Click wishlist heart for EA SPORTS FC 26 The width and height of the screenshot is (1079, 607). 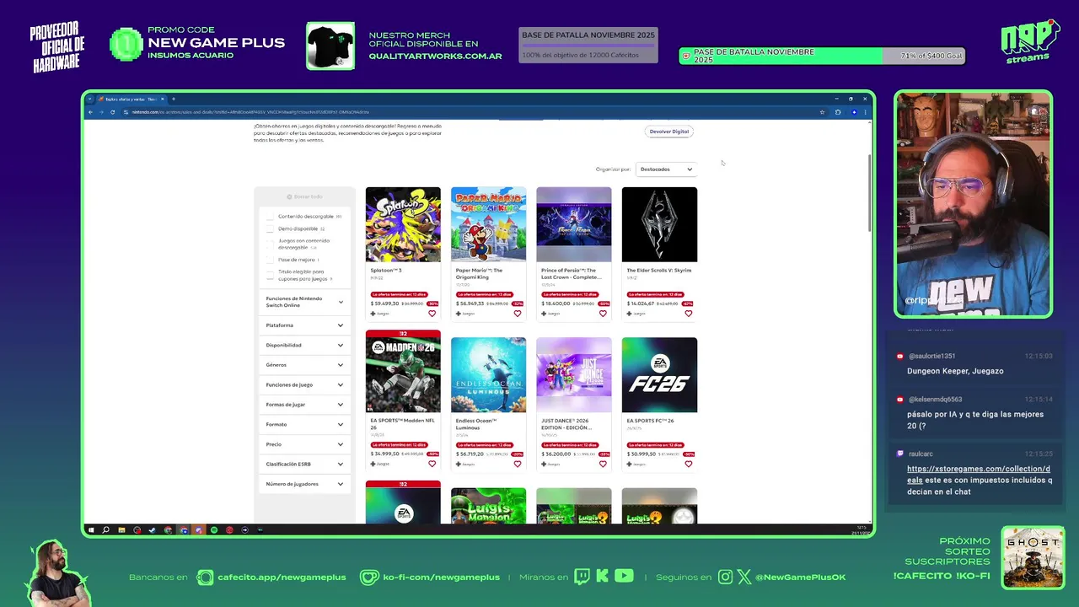tap(689, 464)
